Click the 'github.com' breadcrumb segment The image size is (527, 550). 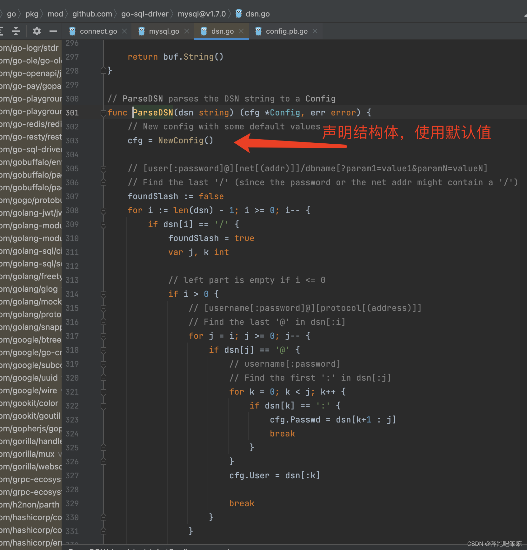pyautogui.click(x=92, y=14)
